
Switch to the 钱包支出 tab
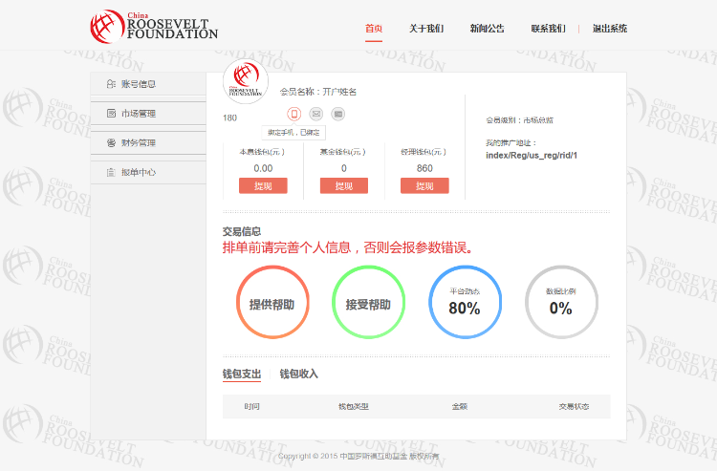coord(242,375)
